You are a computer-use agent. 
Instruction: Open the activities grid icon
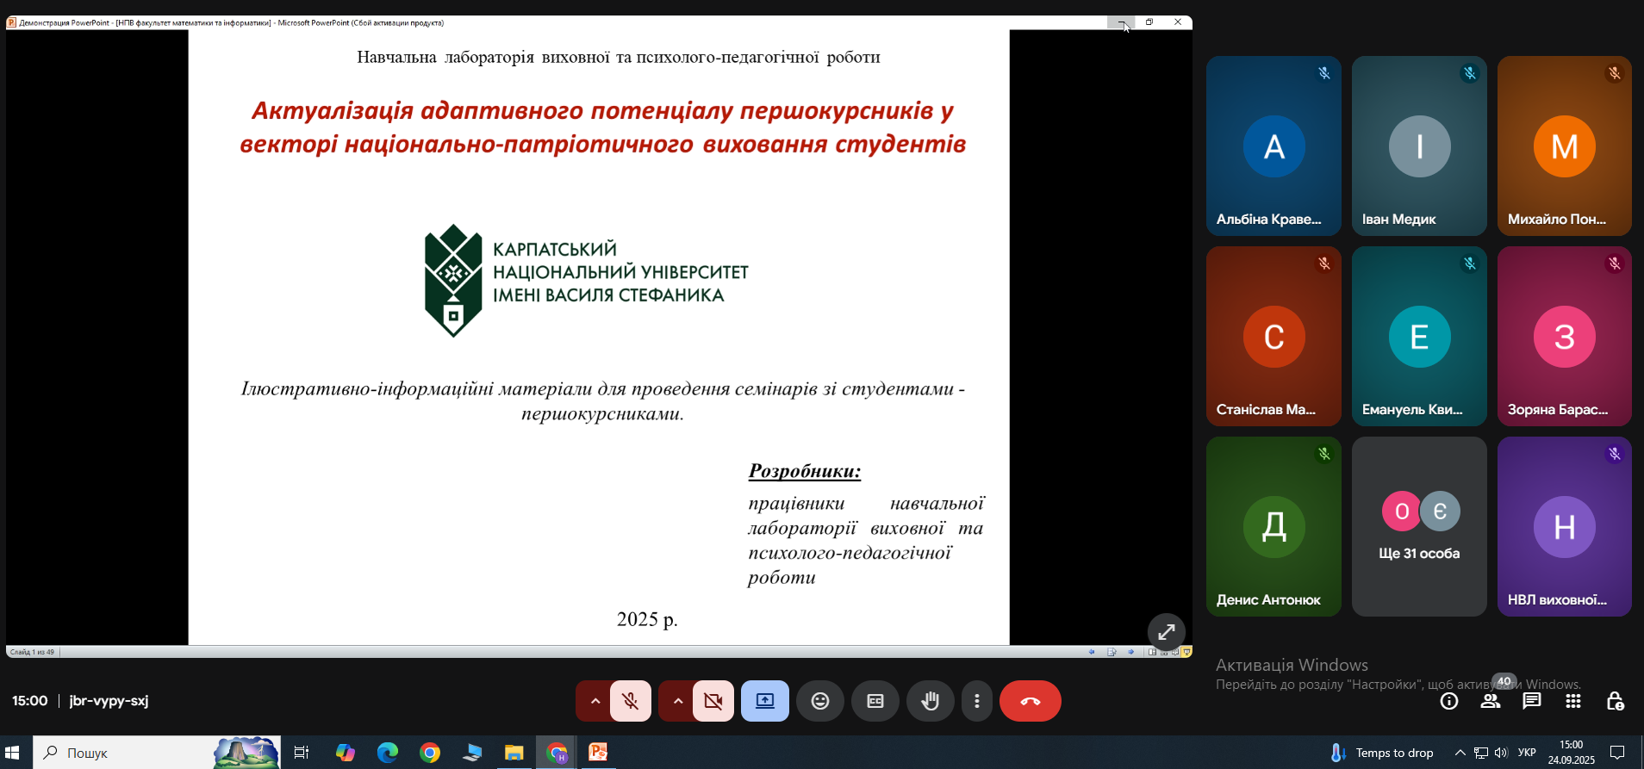[1573, 701]
